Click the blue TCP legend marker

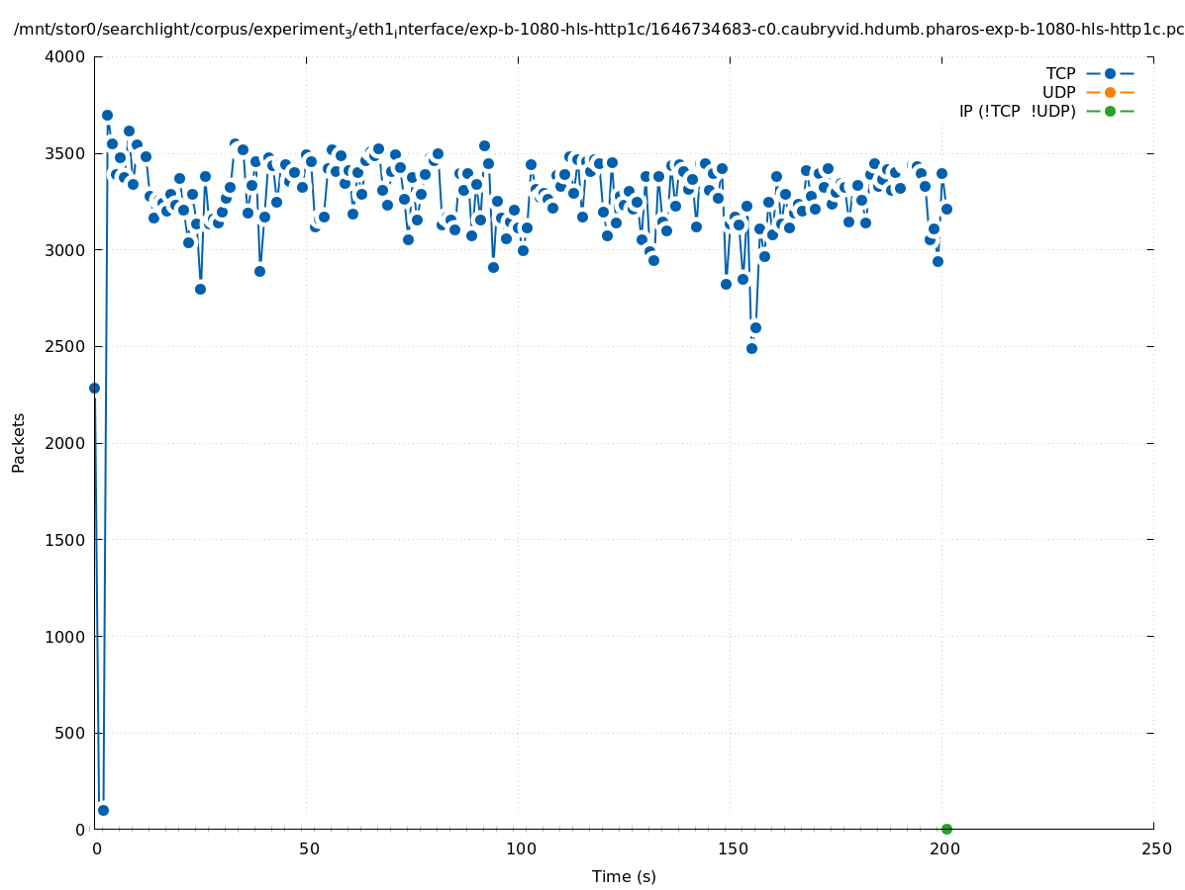point(1110,73)
